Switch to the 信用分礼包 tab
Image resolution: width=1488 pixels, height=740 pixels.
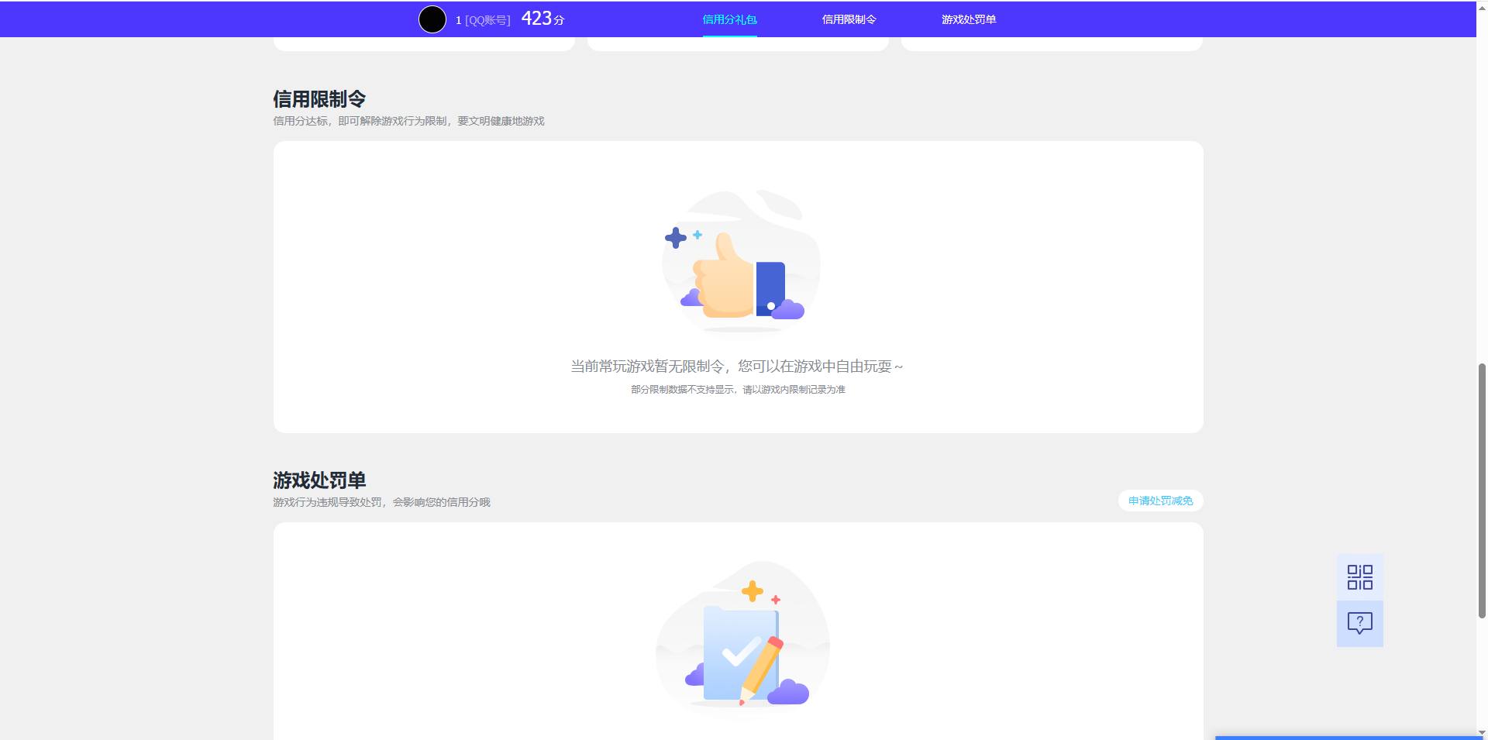pyautogui.click(x=729, y=19)
